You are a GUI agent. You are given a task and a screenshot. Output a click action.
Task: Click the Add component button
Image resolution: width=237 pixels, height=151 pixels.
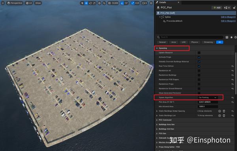click(217, 8)
